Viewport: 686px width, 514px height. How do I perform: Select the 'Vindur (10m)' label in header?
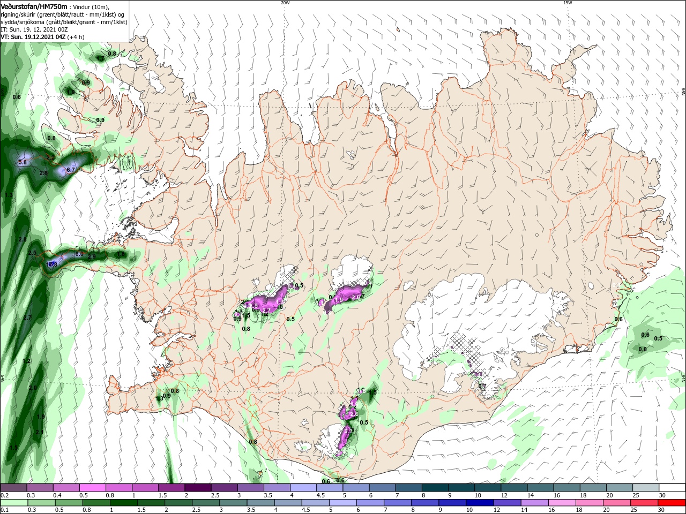[x=90, y=6]
